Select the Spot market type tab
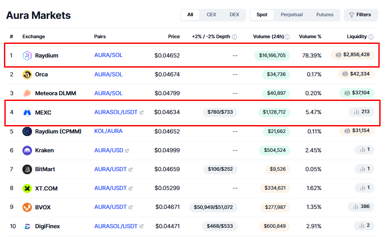The width and height of the screenshot is (381, 244). (x=262, y=15)
